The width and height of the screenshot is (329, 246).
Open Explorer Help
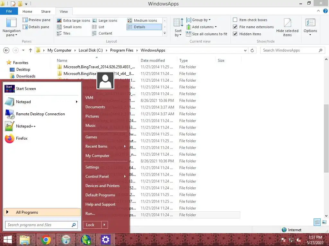[x=325, y=11]
